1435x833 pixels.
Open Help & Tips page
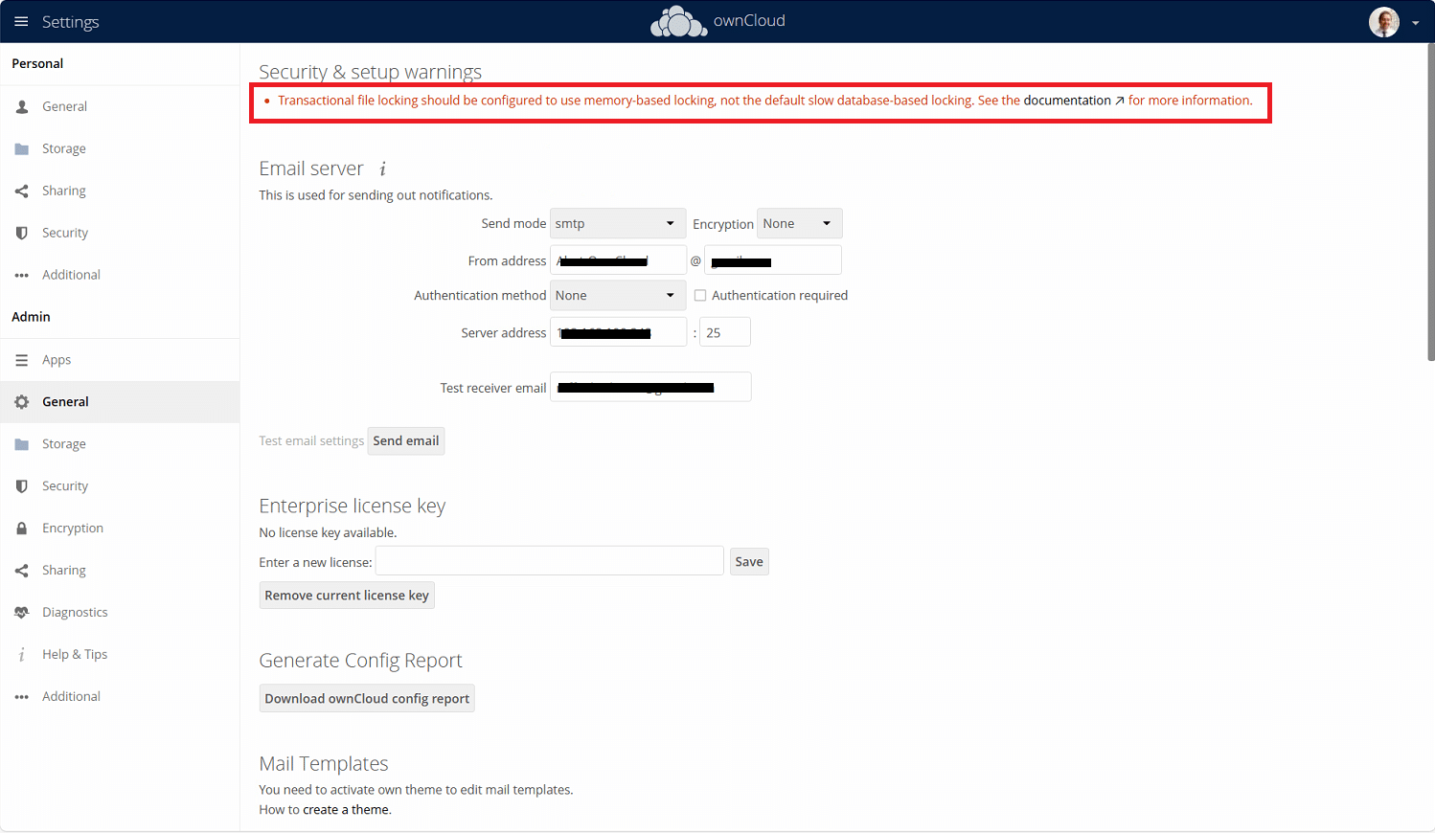120,655
